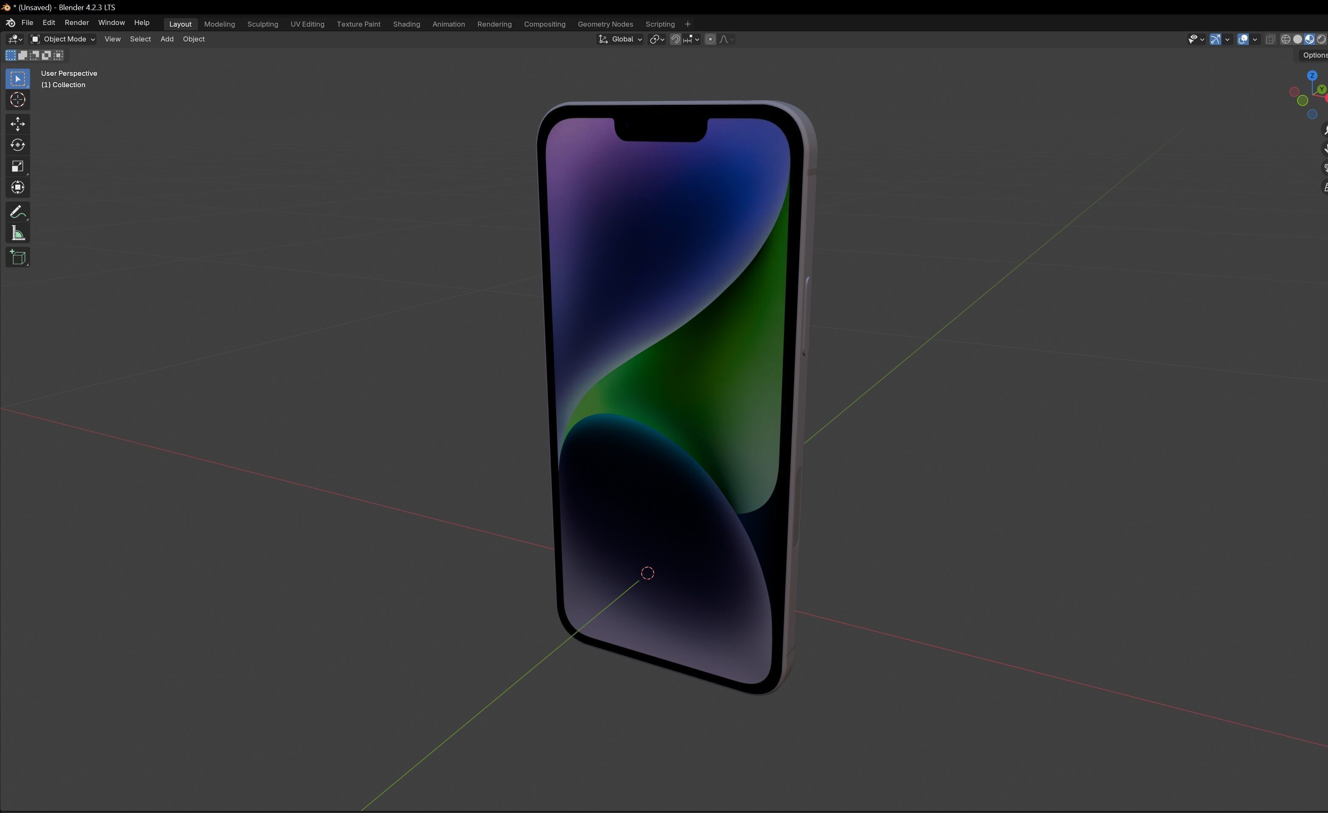Open the File menu
1328x813 pixels.
27,22
